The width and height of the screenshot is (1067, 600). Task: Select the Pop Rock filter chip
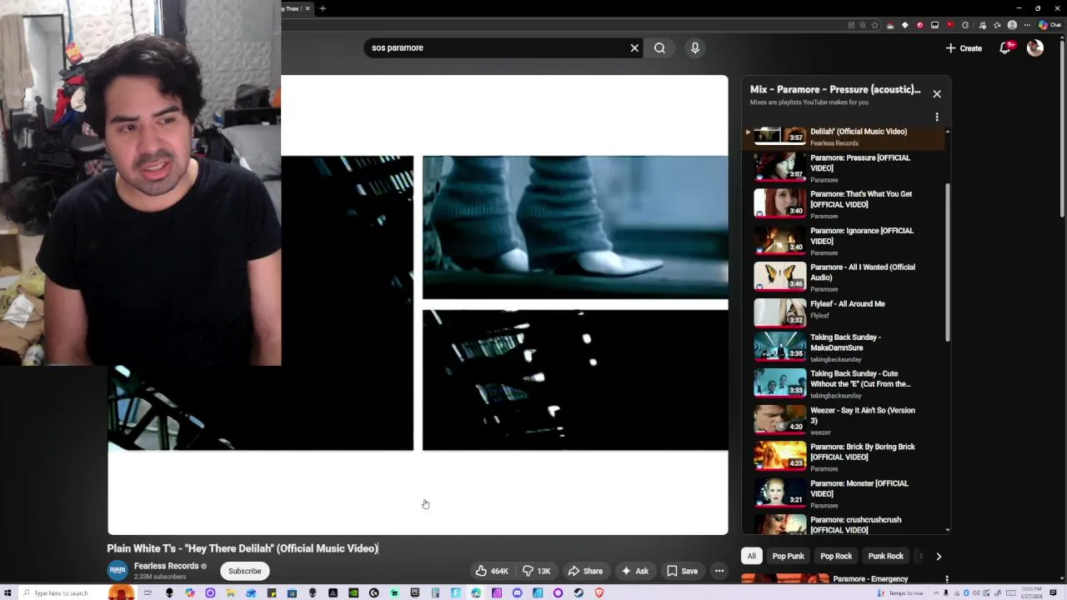click(836, 556)
